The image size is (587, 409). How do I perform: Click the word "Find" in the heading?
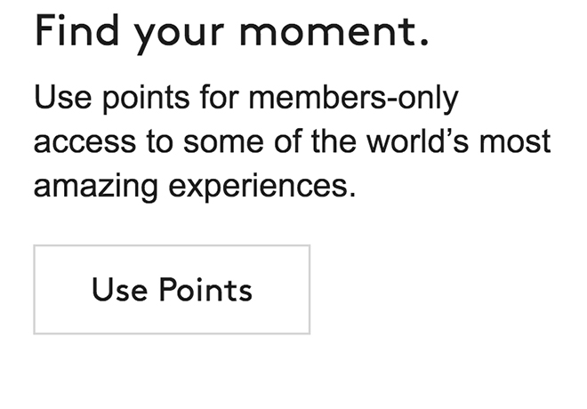[70, 34]
